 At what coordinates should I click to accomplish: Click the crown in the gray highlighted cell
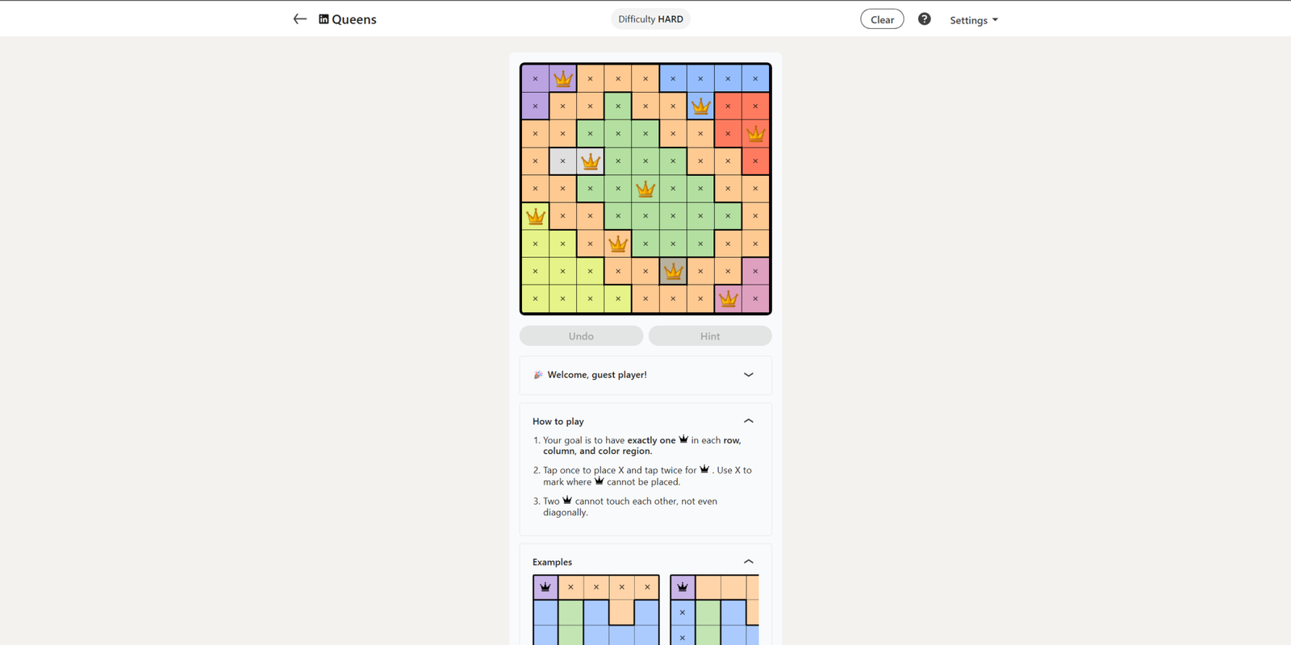tap(673, 272)
